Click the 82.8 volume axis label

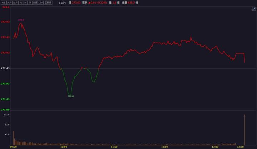(x=7, y=124)
